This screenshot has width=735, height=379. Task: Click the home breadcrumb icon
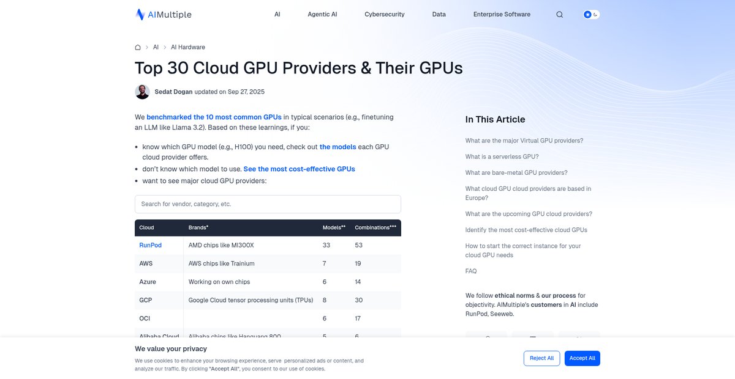click(x=138, y=47)
